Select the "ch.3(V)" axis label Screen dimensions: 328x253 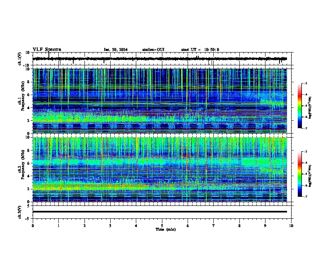tap(20, 212)
